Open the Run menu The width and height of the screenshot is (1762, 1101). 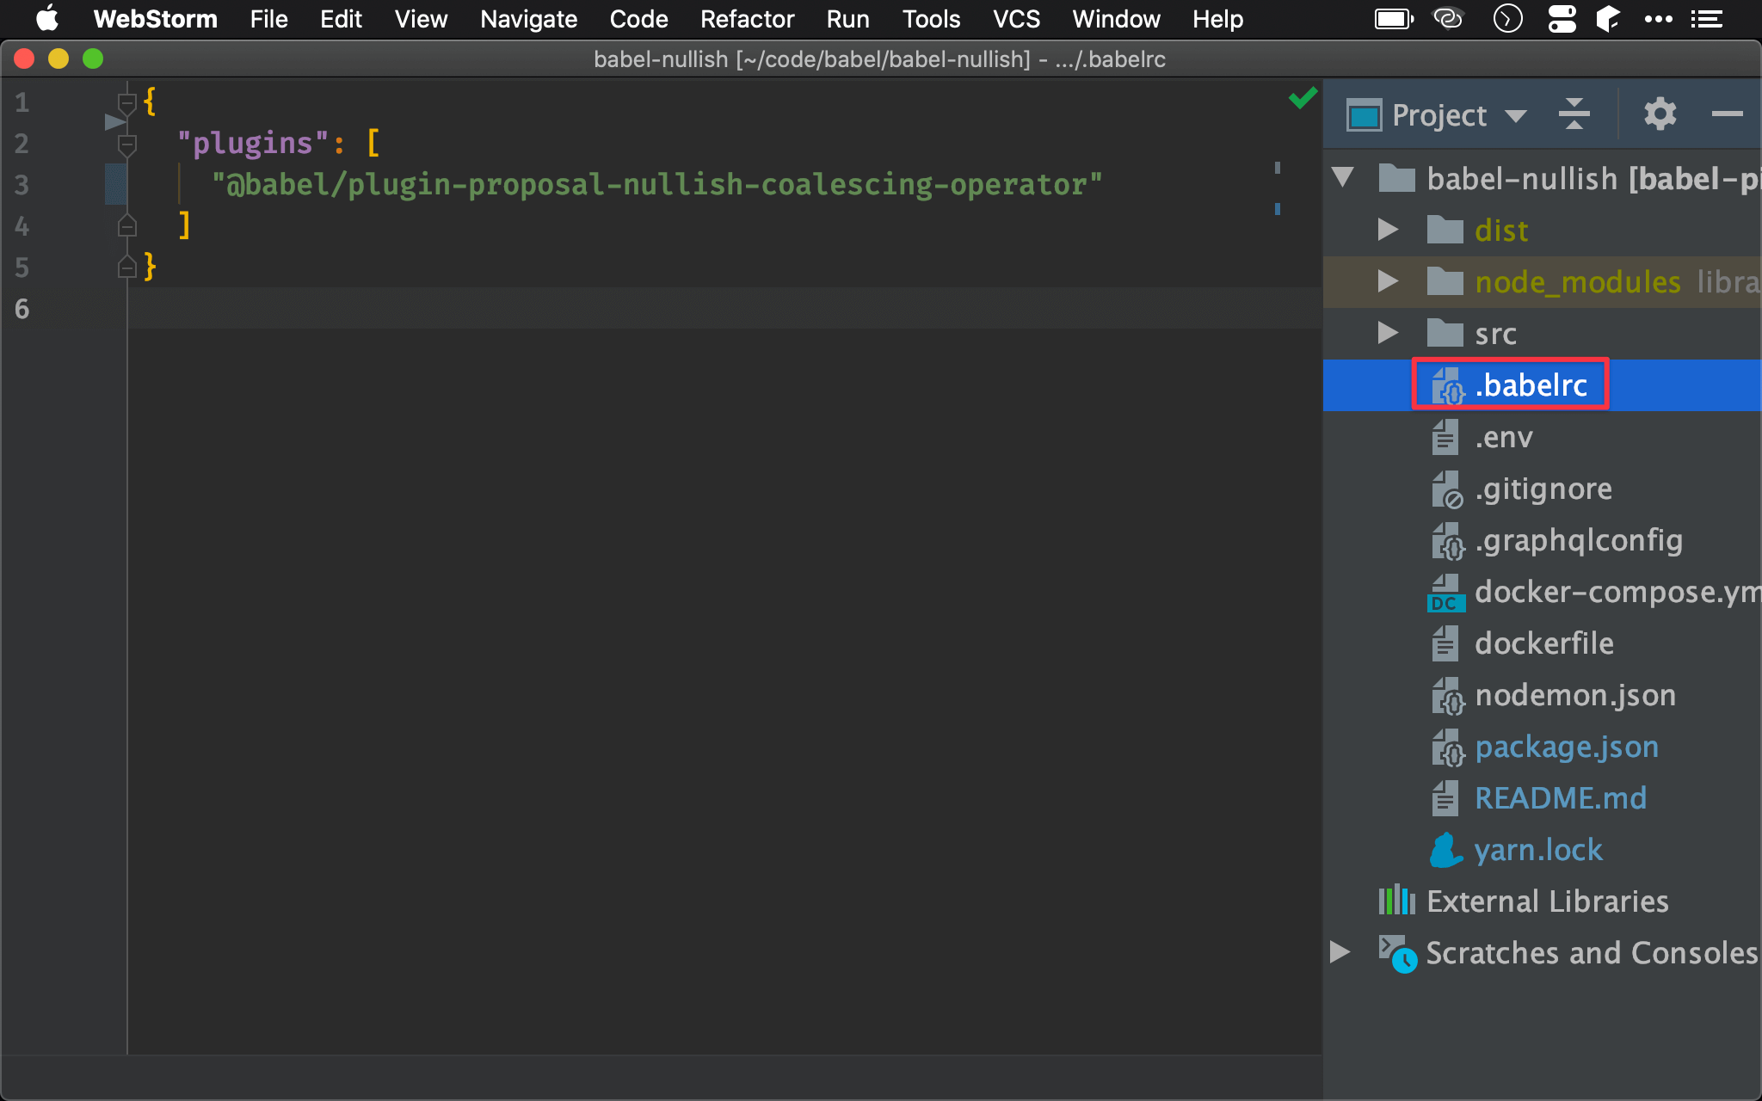[x=847, y=19]
